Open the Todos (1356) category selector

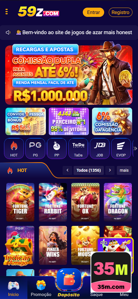point(89,170)
